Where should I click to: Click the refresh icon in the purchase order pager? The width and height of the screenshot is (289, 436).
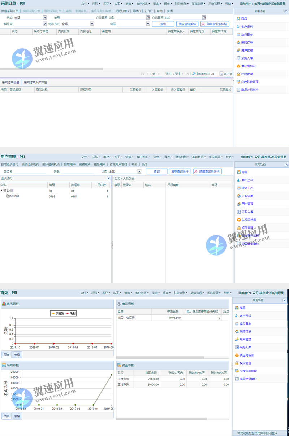(194, 74)
